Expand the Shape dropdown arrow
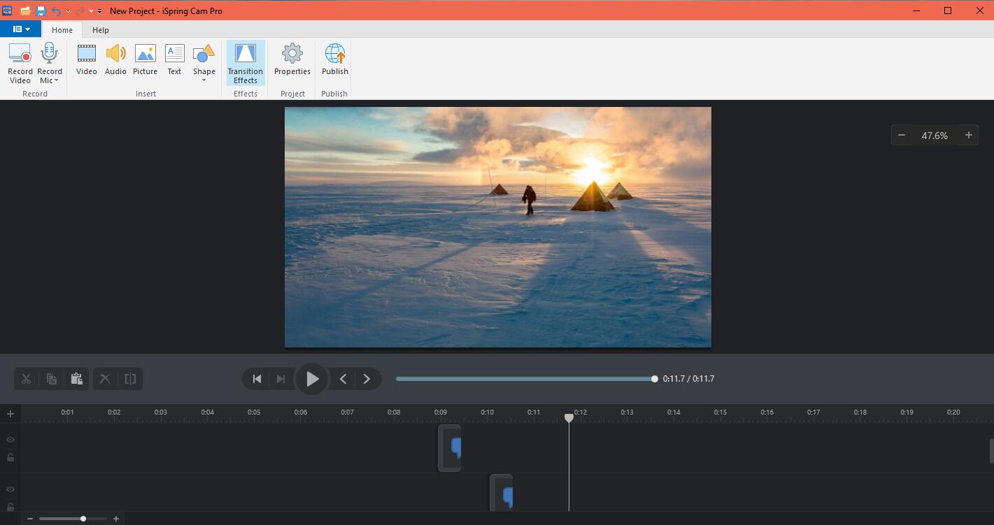The width and height of the screenshot is (994, 525). point(204,80)
